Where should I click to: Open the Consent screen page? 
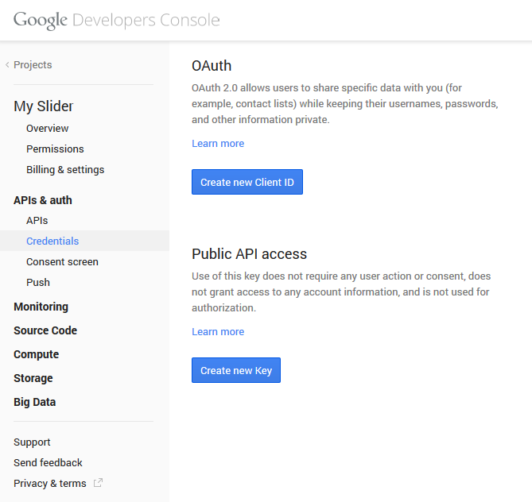click(x=62, y=262)
